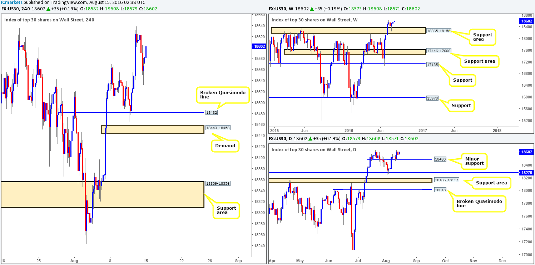Click the 17800 tick on daily price axis

[x=526, y=203]
